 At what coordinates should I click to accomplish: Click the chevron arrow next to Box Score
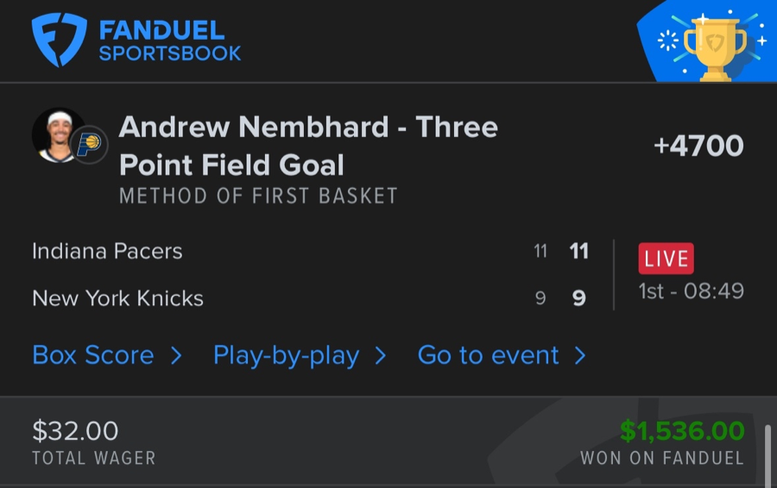(176, 355)
